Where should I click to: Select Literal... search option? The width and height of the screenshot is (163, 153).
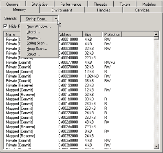pos(40,32)
